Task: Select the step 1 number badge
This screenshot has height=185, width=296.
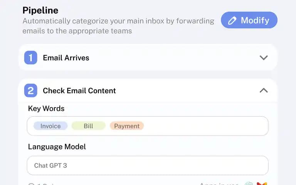Action: 30,57
